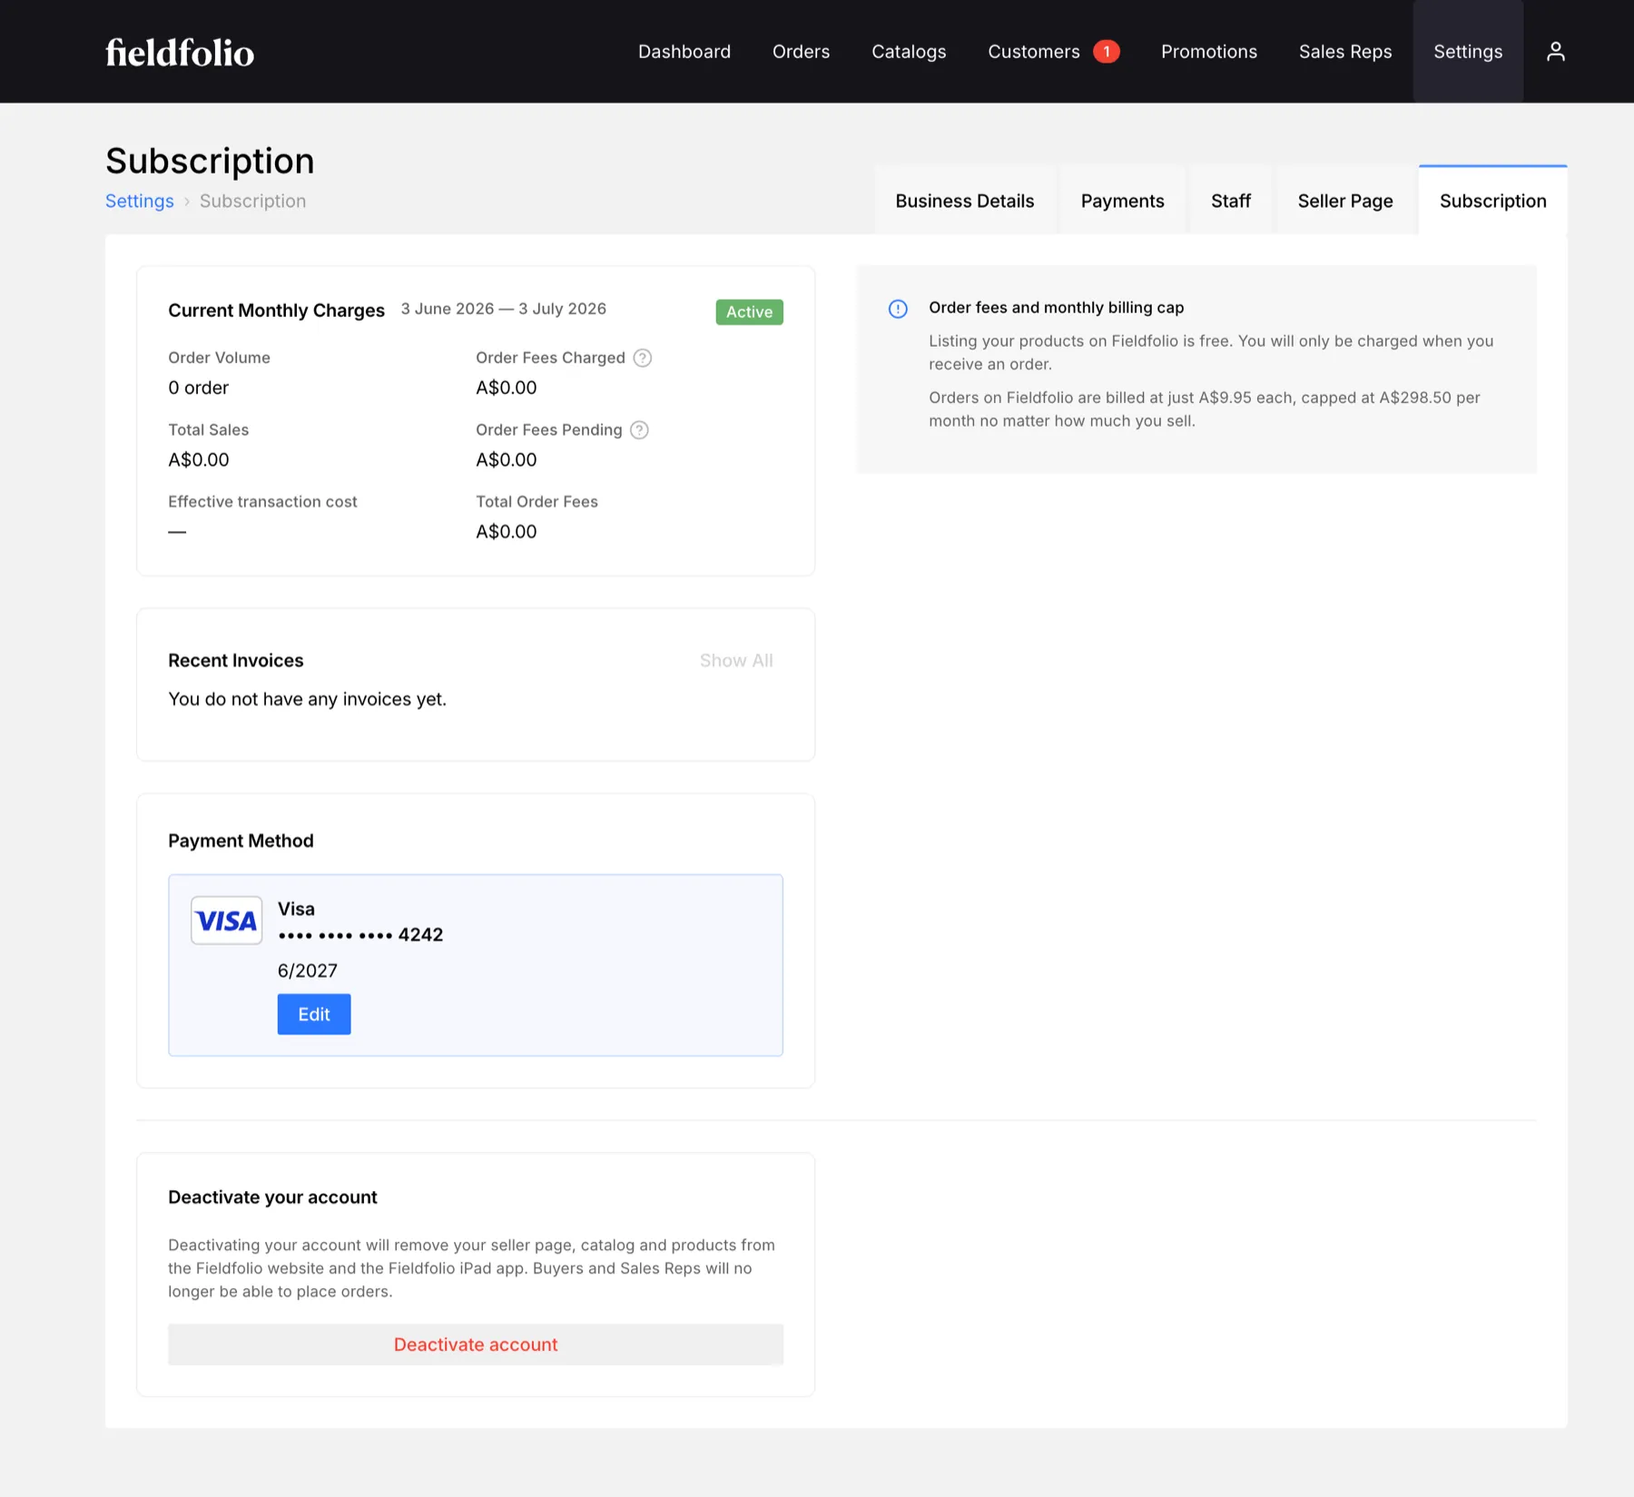1634x1497 pixels.
Task: Click the Subscription page title
Action: point(210,161)
